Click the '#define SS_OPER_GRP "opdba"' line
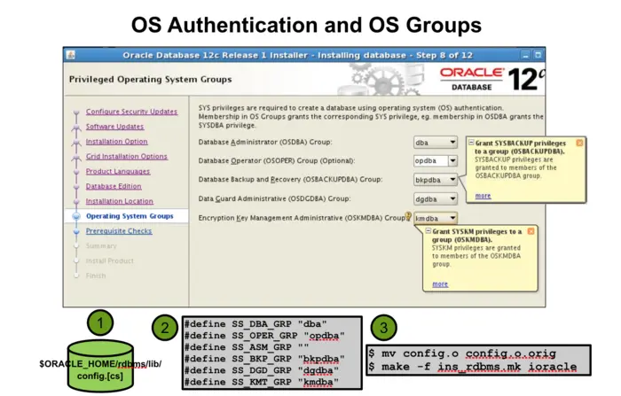This screenshot has height=396, width=621. point(264,336)
